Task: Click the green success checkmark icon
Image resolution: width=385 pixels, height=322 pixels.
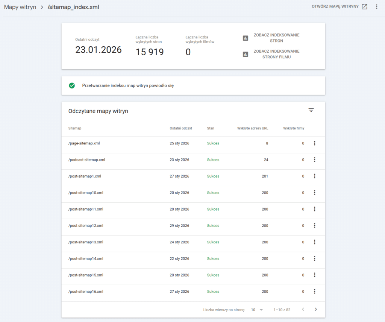Action: 72,85
